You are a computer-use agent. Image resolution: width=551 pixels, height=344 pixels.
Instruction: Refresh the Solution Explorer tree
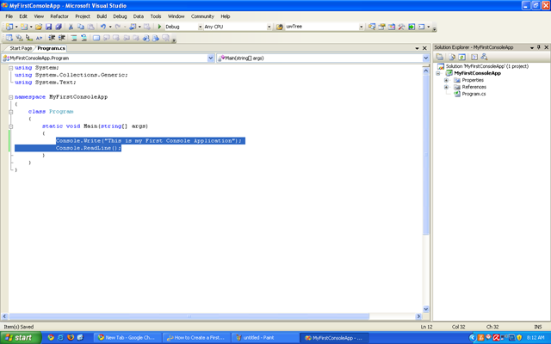pyautogui.click(x=461, y=57)
